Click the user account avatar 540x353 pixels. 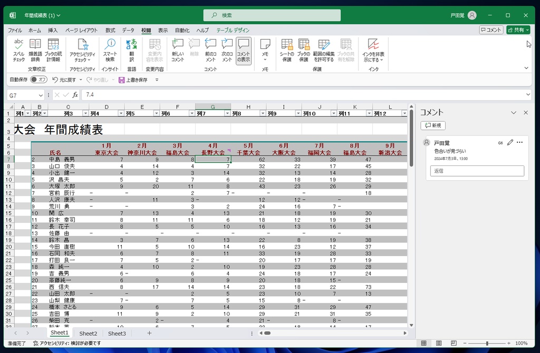(472, 15)
